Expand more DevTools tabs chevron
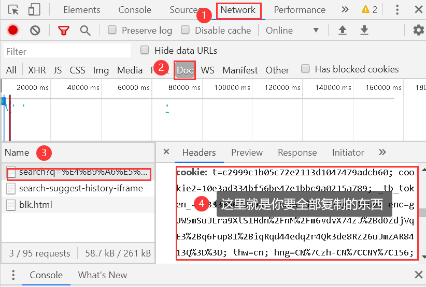The image size is (426, 287). (x=345, y=10)
